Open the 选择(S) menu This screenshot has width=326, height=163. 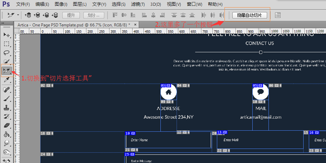tap(118, 4)
